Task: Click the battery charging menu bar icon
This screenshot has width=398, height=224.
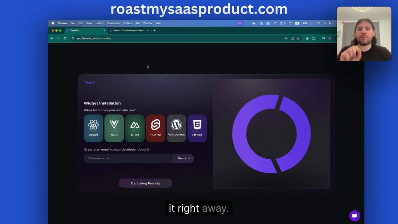Action: click(305, 23)
